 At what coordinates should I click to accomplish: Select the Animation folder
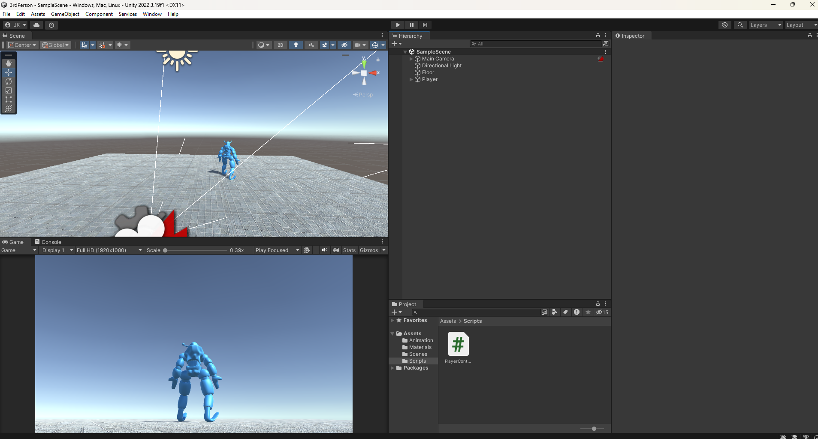pos(420,340)
